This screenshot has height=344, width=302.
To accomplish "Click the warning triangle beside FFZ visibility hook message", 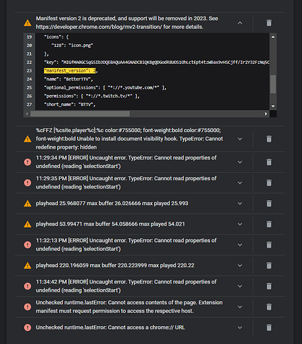I will (28, 139).
